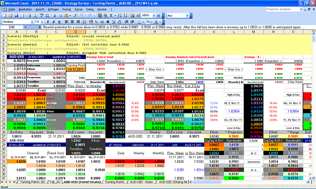Click the horizontal scrollbar right arrow
Screen dimensions: 316x189
point(308,182)
